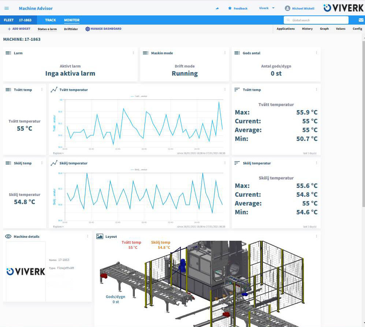
Task: Click the page vertical scrollbar
Action: (x=363, y=147)
